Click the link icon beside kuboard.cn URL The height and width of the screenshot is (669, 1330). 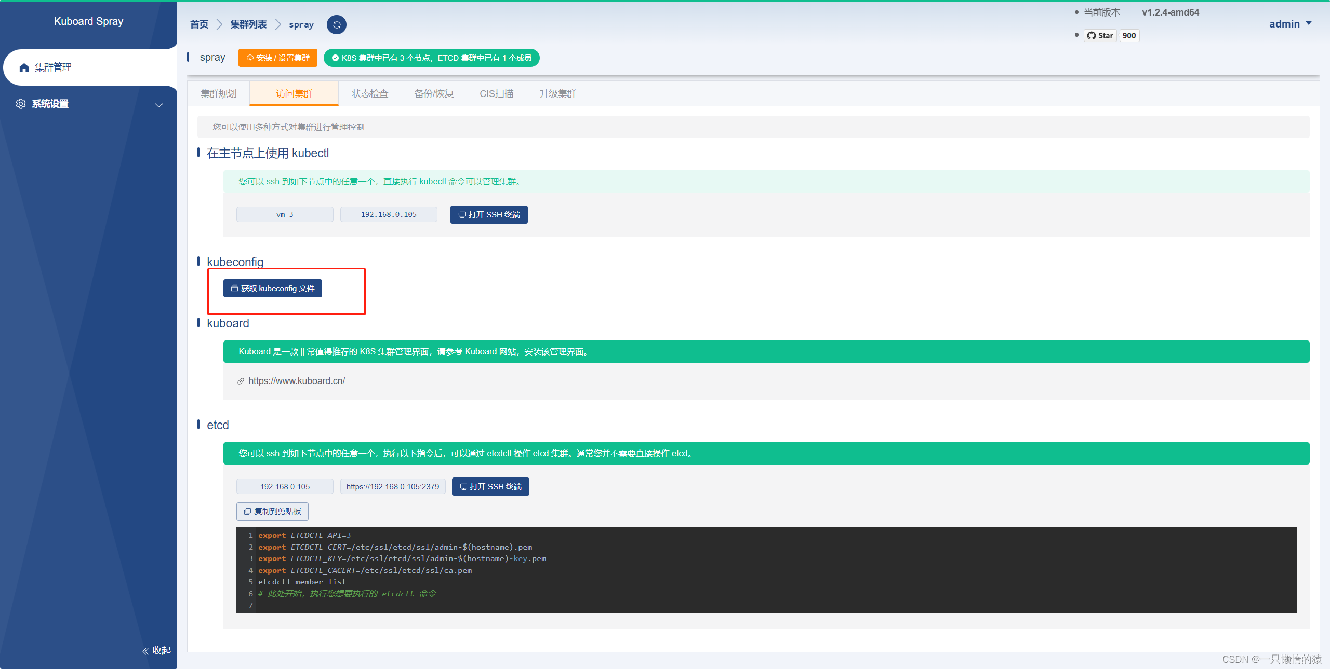pyautogui.click(x=241, y=381)
